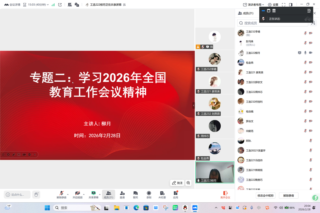Open 会议详情 meeting details

click(x=12, y=5)
